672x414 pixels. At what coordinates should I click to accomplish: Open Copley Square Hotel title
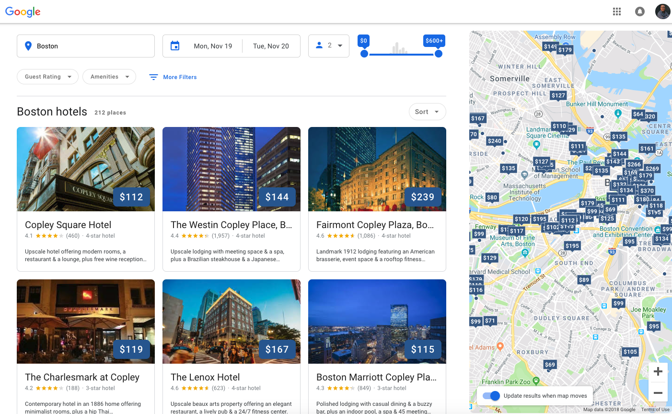pyautogui.click(x=68, y=225)
